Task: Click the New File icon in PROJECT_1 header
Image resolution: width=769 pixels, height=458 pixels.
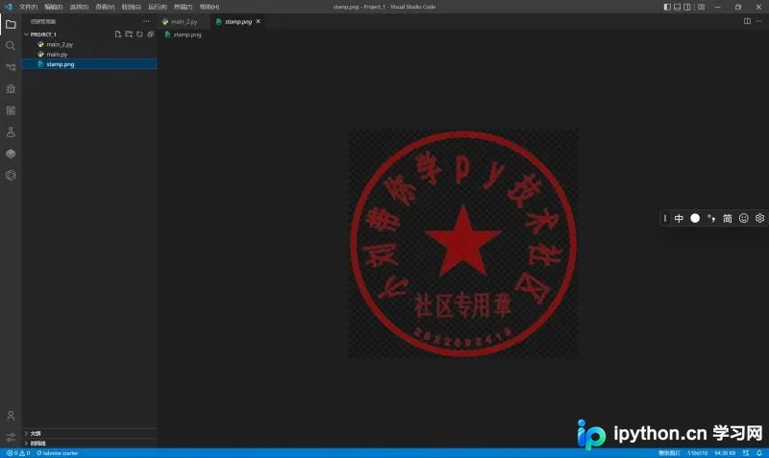Action: pyautogui.click(x=117, y=35)
